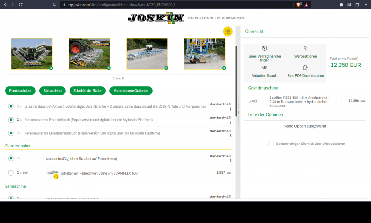
Task: Select standardmäßig ohne Schaber radio button
Action: point(11,158)
